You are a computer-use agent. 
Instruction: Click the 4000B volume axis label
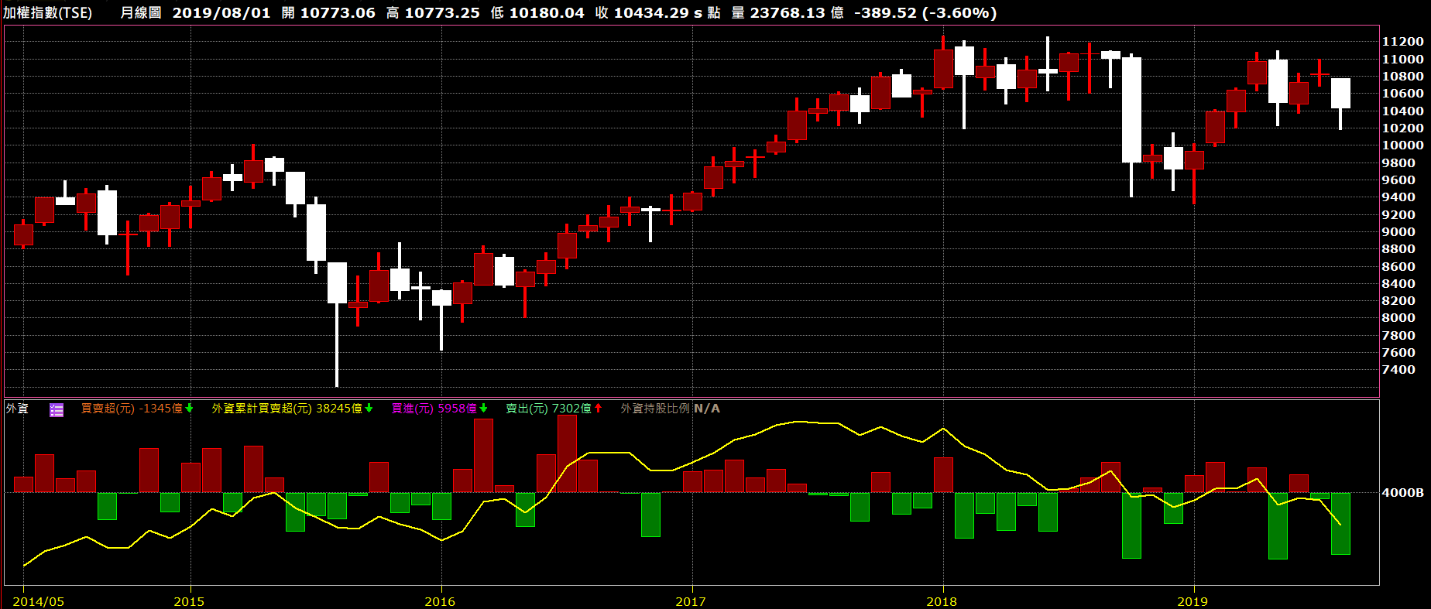pyautogui.click(x=1402, y=492)
